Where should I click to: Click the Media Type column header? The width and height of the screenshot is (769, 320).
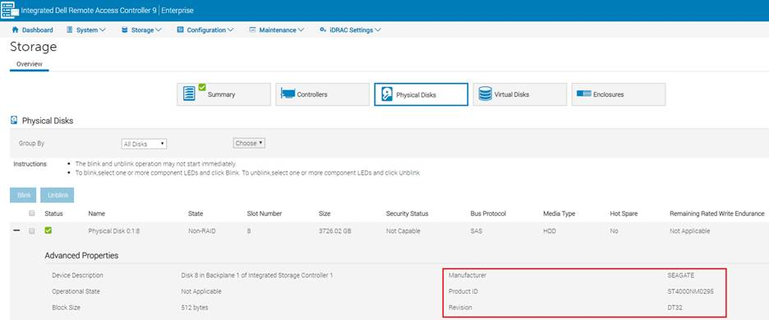(x=559, y=213)
